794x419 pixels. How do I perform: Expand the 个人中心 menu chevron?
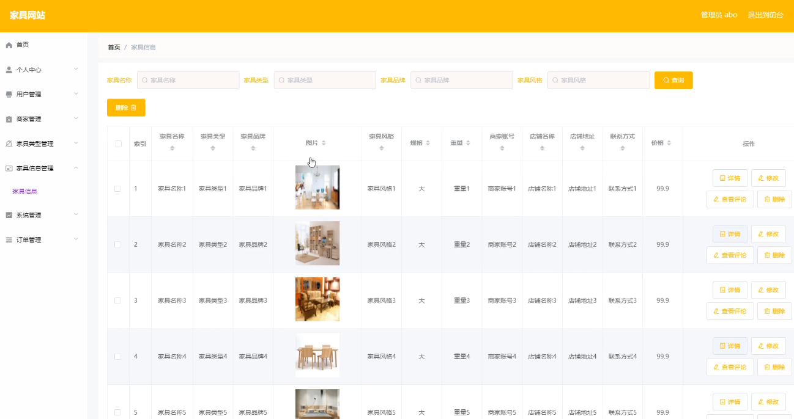[76, 69]
